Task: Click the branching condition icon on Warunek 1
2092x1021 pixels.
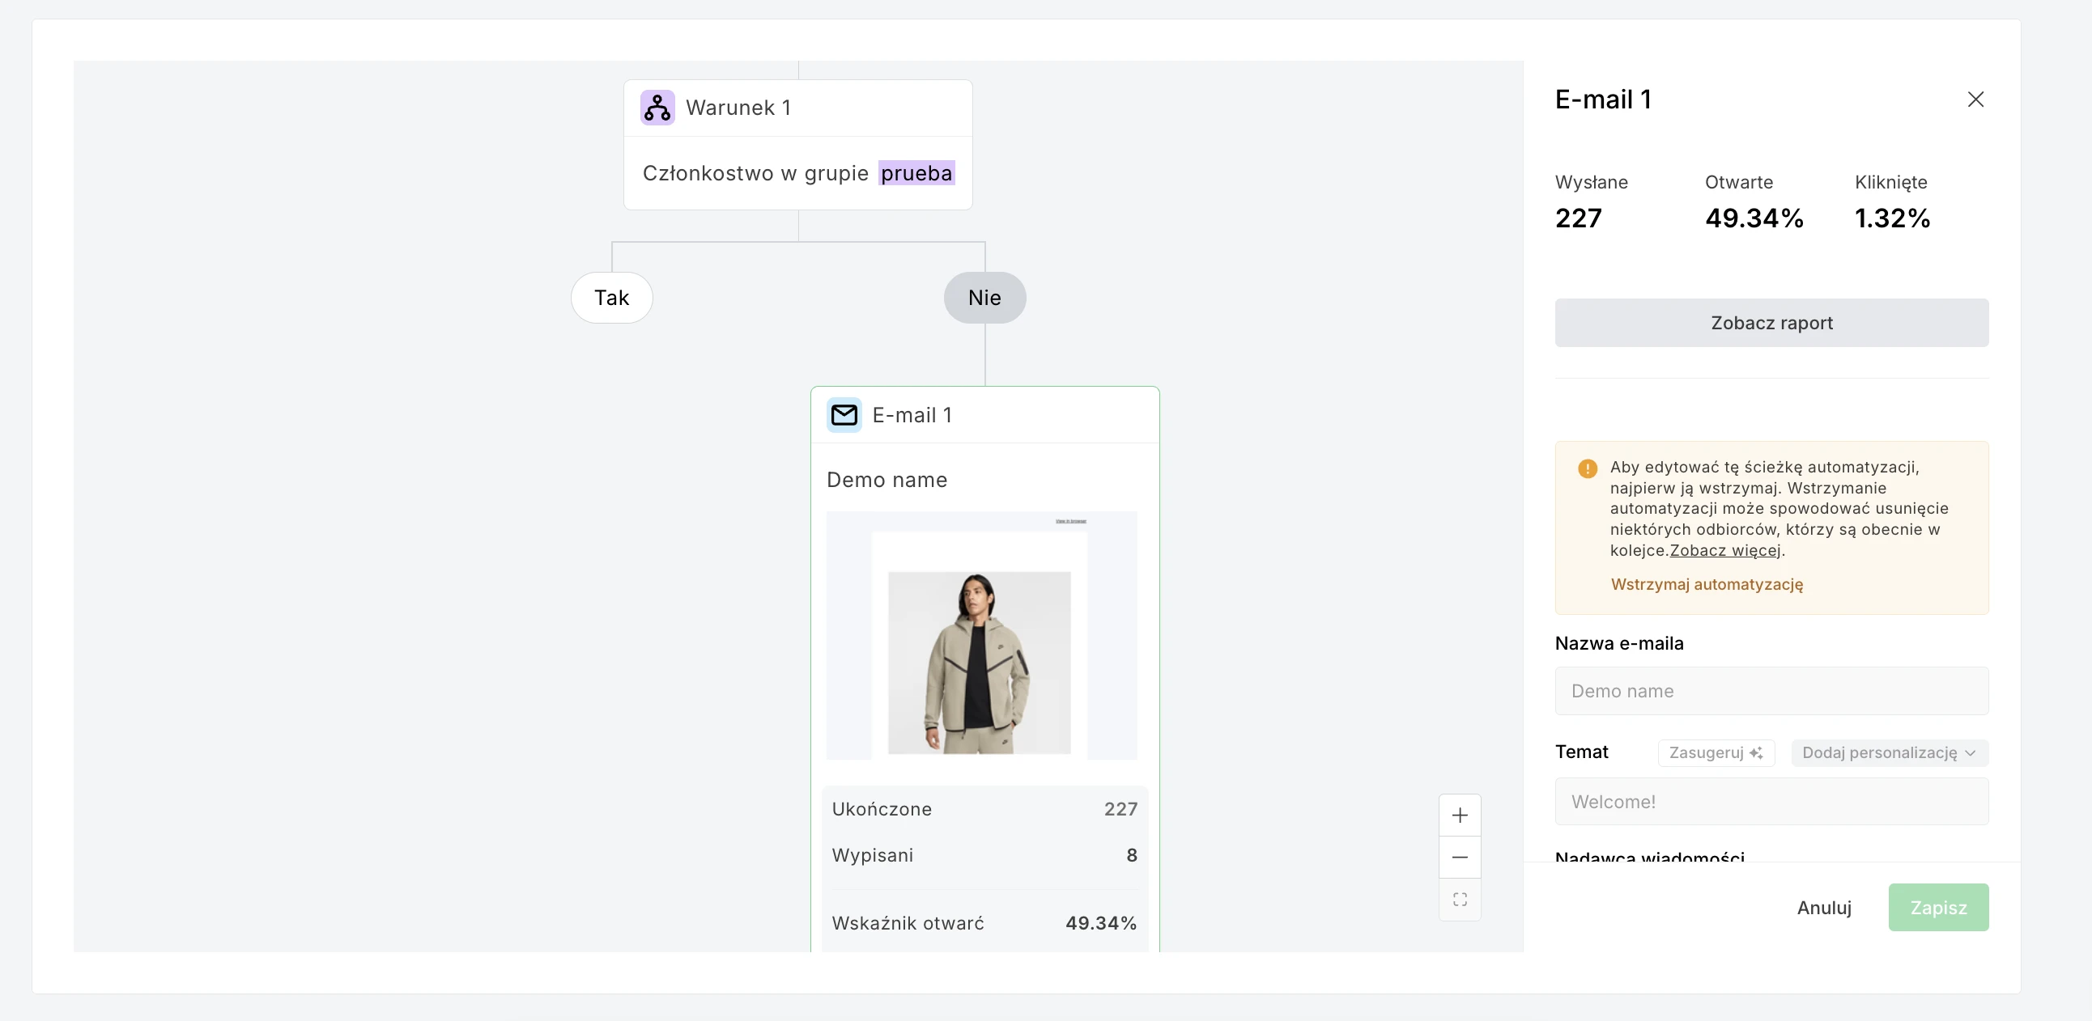Action: tap(657, 107)
